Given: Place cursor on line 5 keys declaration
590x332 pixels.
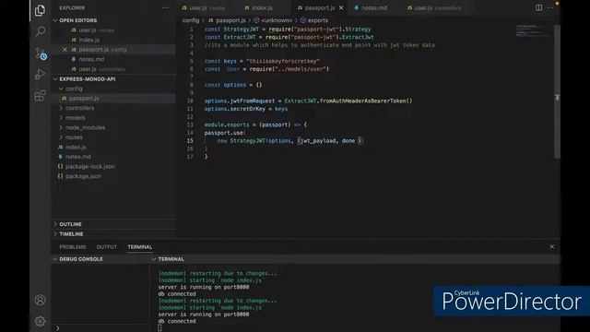Looking at the screenshot, I should 262,61.
